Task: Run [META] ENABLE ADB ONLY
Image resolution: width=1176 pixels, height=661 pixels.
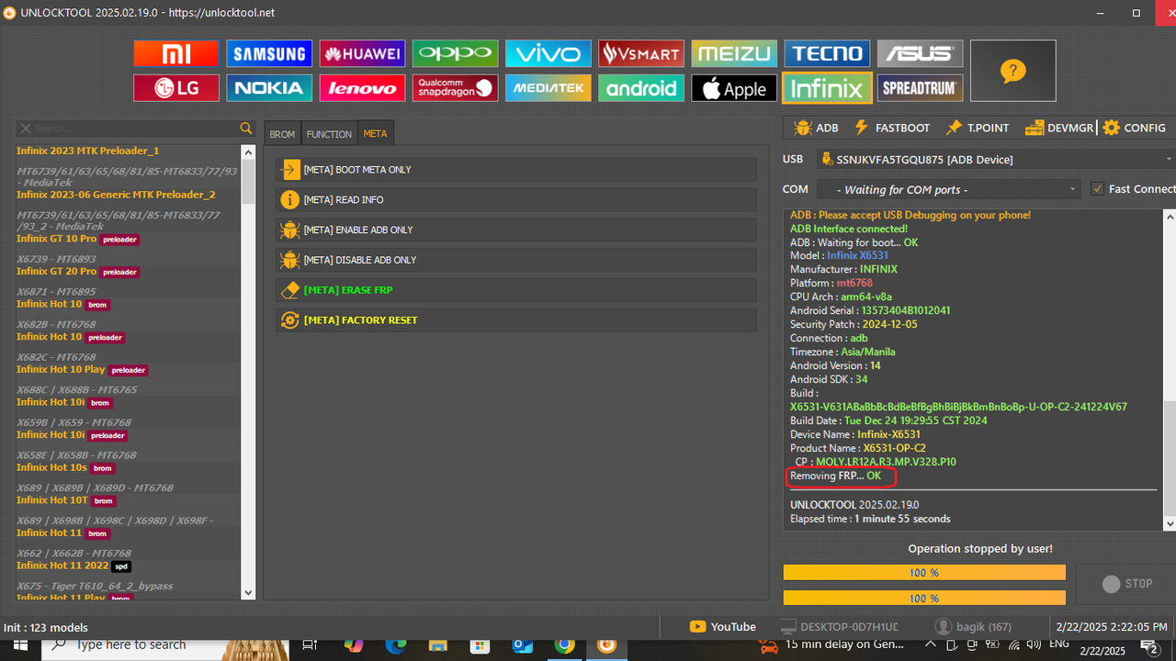Action: point(516,230)
